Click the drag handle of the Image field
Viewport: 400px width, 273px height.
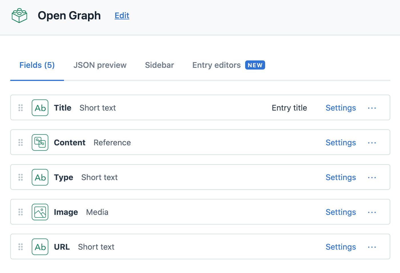pyautogui.click(x=20, y=212)
